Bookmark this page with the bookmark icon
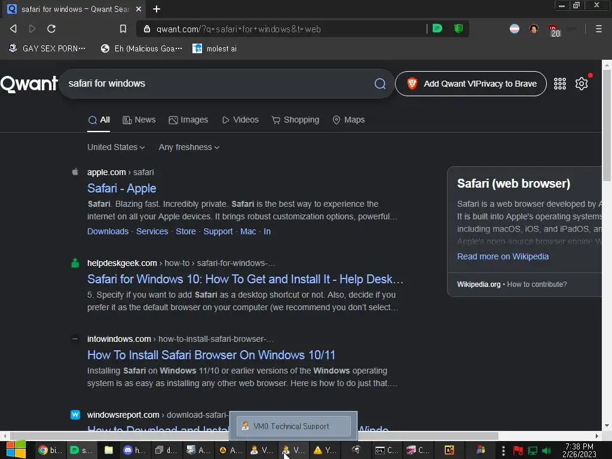Image resolution: width=612 pixels, height=459 pixels. coord(123,29)
